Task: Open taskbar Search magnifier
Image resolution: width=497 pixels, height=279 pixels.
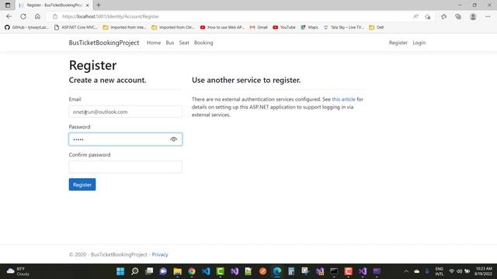Action: click(134, 271)
